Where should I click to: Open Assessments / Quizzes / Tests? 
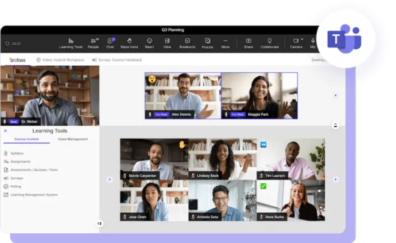(33, 170)
